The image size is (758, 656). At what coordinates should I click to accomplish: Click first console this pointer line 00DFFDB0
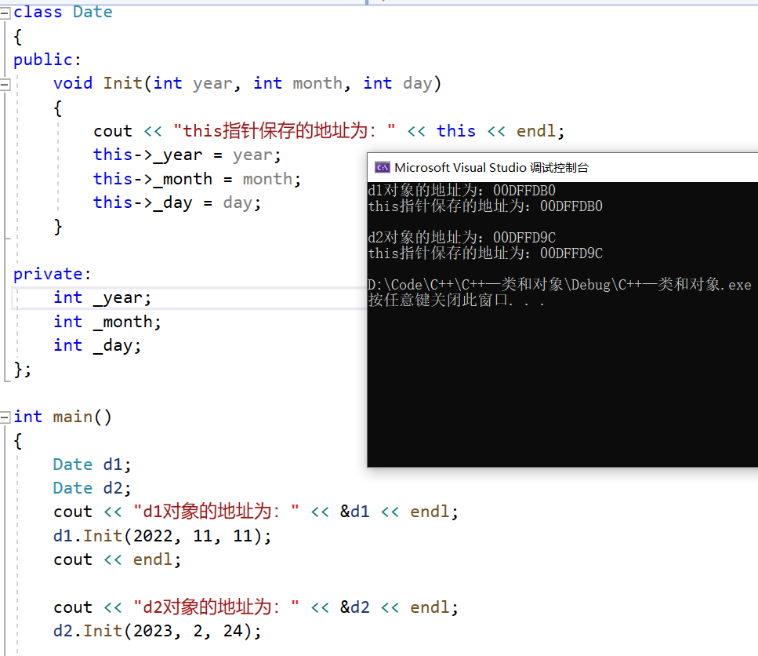[485, 206]
